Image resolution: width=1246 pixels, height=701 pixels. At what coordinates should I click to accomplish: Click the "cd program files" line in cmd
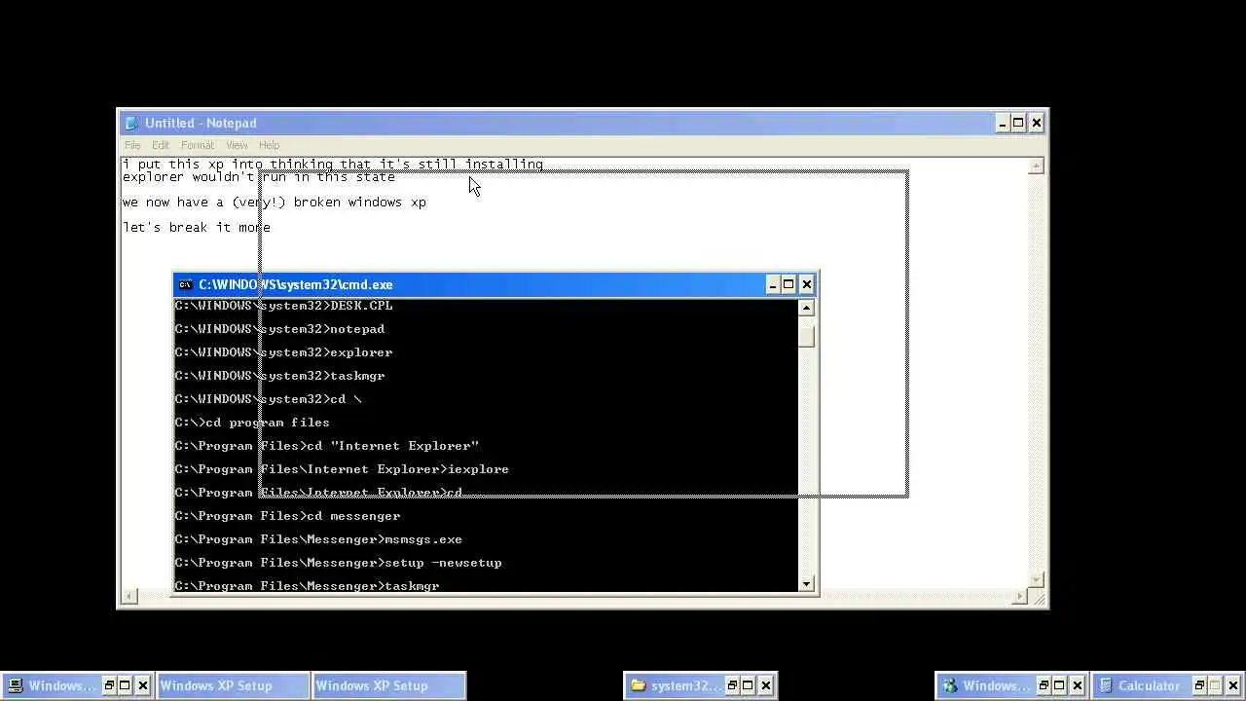(253, 423)
